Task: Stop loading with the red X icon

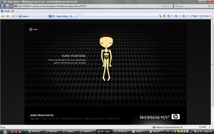Action: (x=171, y=6)
